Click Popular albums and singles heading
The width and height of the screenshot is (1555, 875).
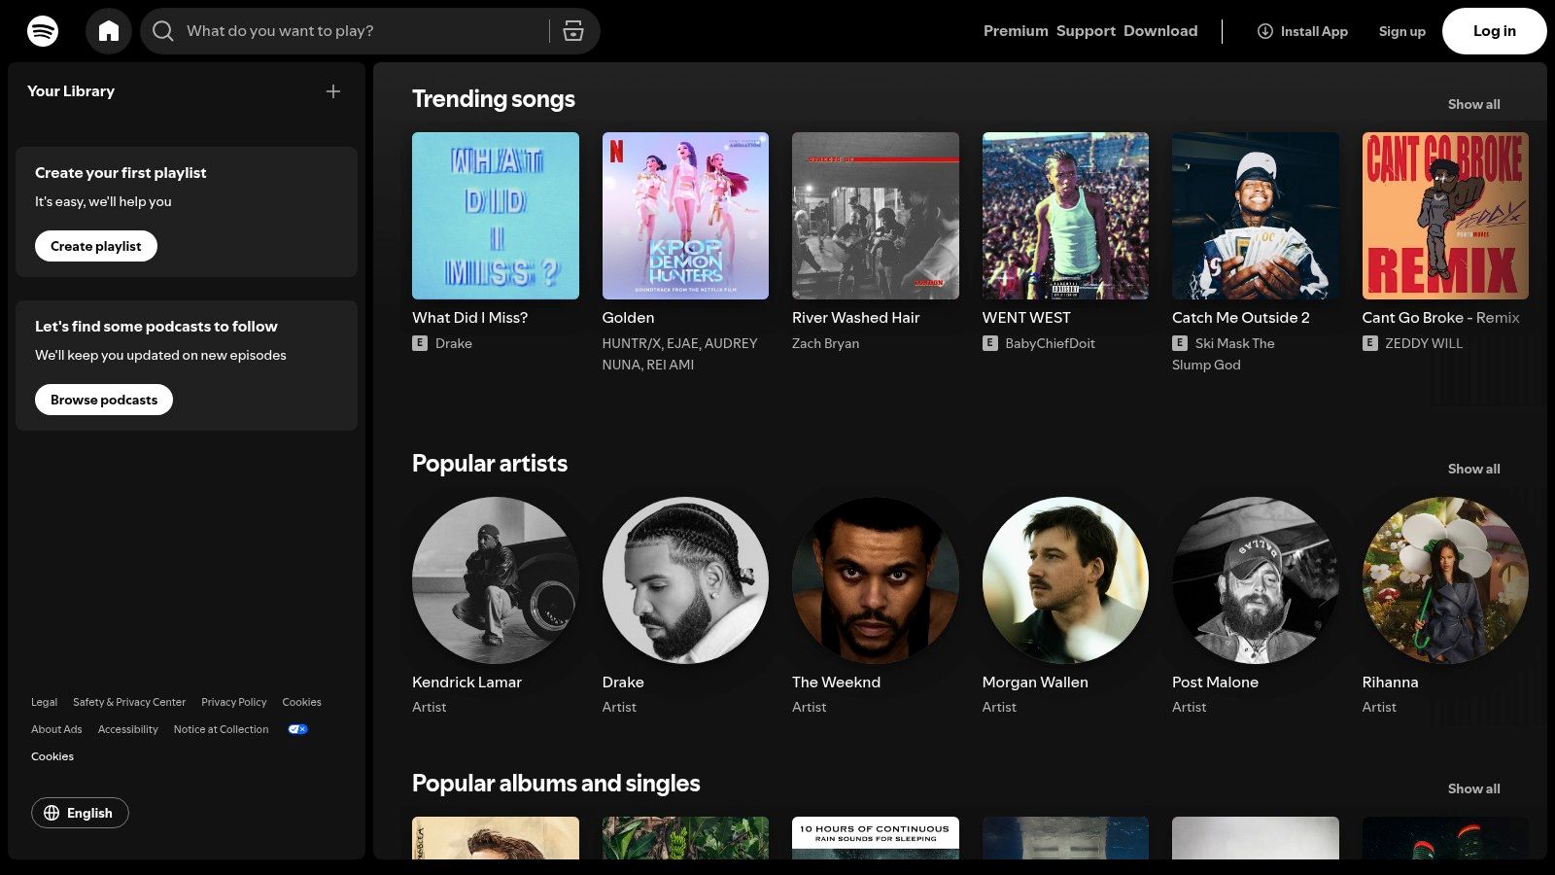click(556, 784)
